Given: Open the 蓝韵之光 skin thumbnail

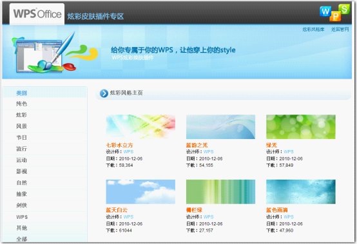Looking at the screenshot, I should click(x=220, y=127).
